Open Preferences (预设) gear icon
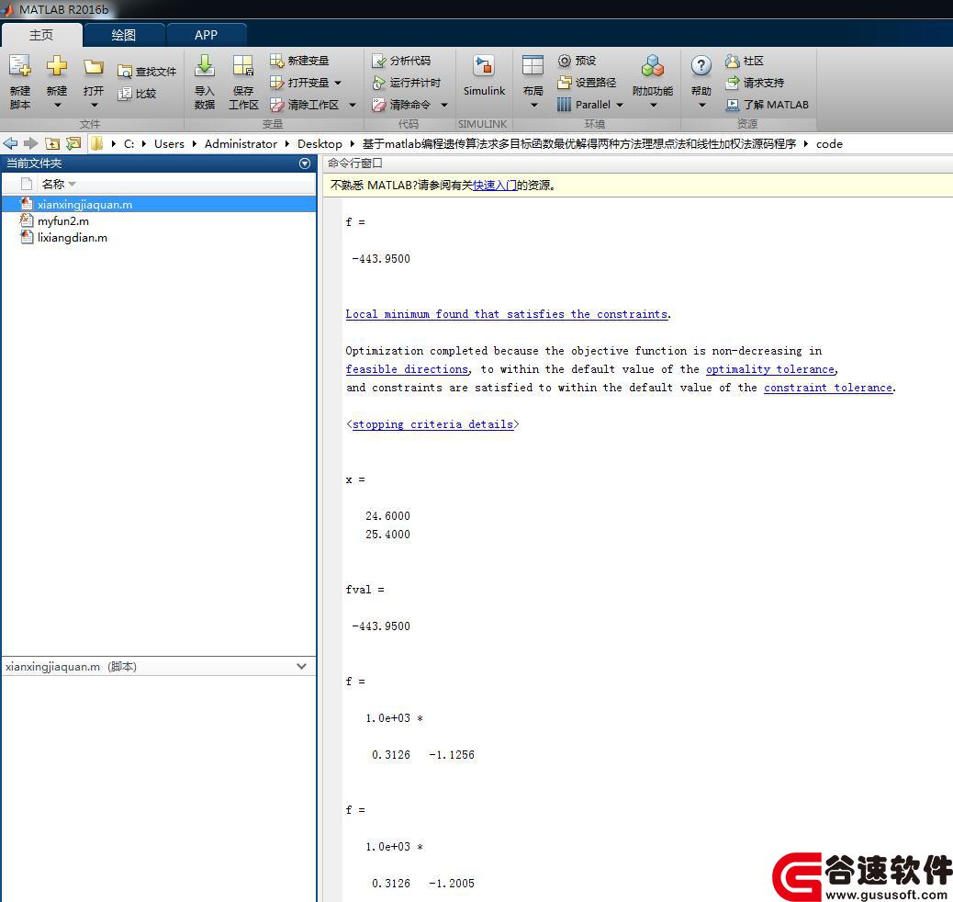The width and height of the screenshot is (953, 902). [x=565, y=61]
